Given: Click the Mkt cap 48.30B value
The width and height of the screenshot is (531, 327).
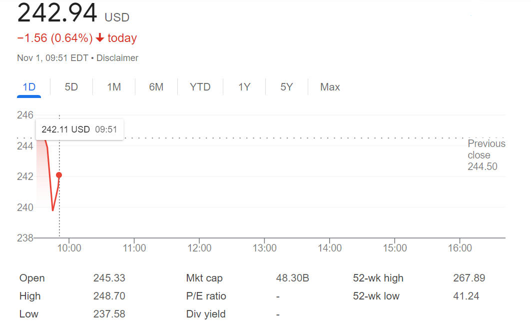Looking at the screenshot, I should pos(292,278).
